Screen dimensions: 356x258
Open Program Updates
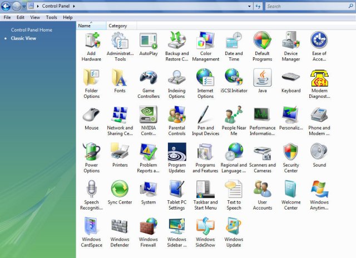point(177,158)
